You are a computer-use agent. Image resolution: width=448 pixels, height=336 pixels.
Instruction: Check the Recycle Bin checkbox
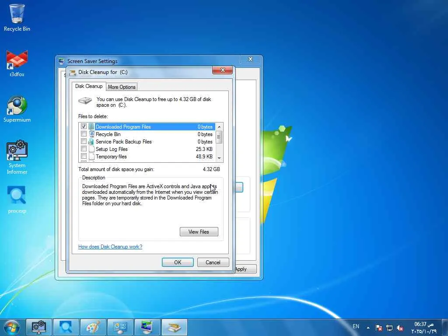tap(84, 134)
